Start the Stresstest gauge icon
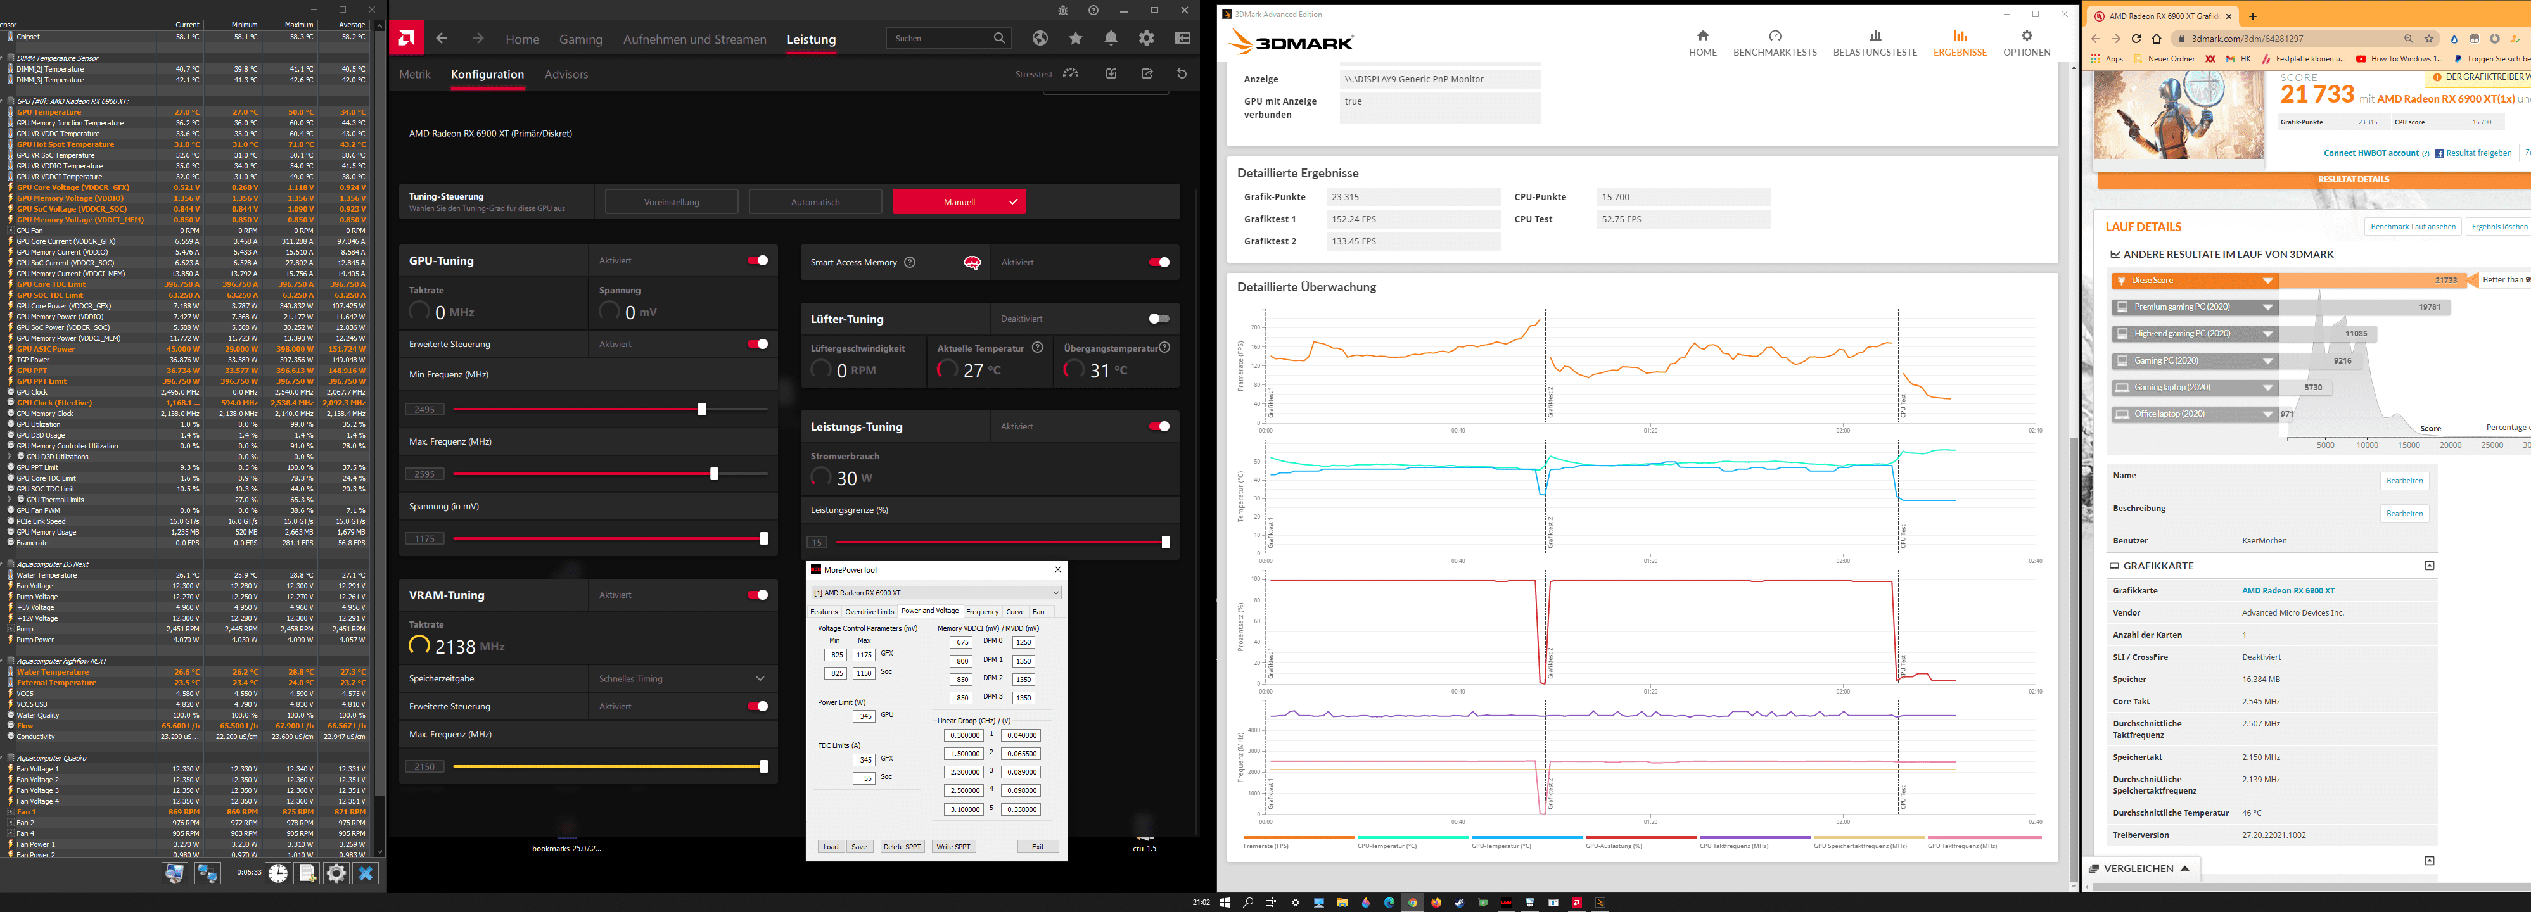Image resolution: width=2531 pixels, height=912 pixels. (x=1071, y=73)
